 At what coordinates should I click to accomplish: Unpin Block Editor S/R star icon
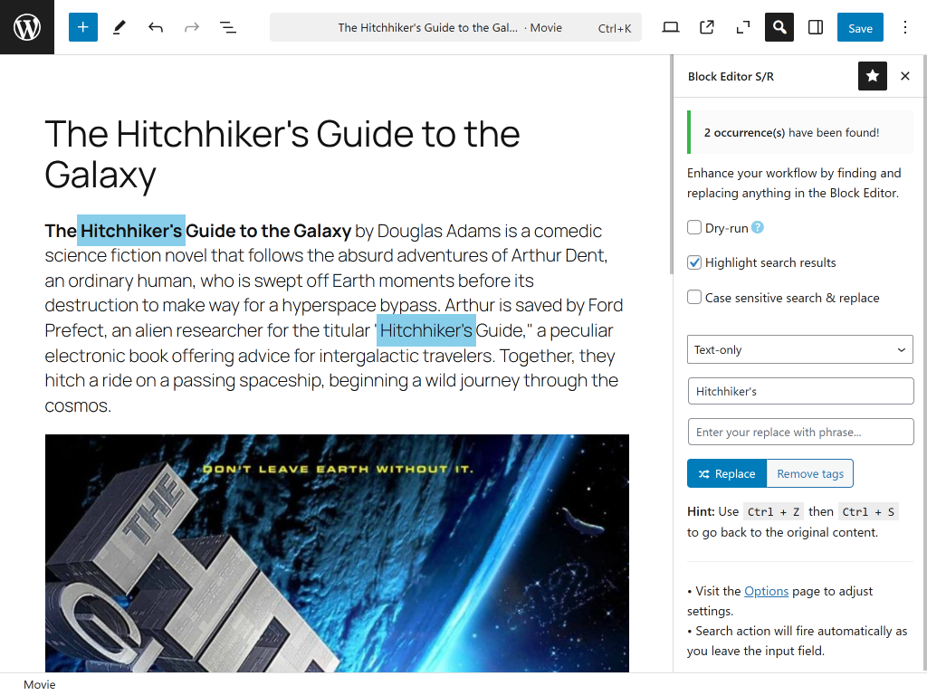pos(873,76)
